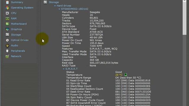Click the Motherboard icon in sidebar
This screenshot has height=106, width=189.
[x=7, y=24]
